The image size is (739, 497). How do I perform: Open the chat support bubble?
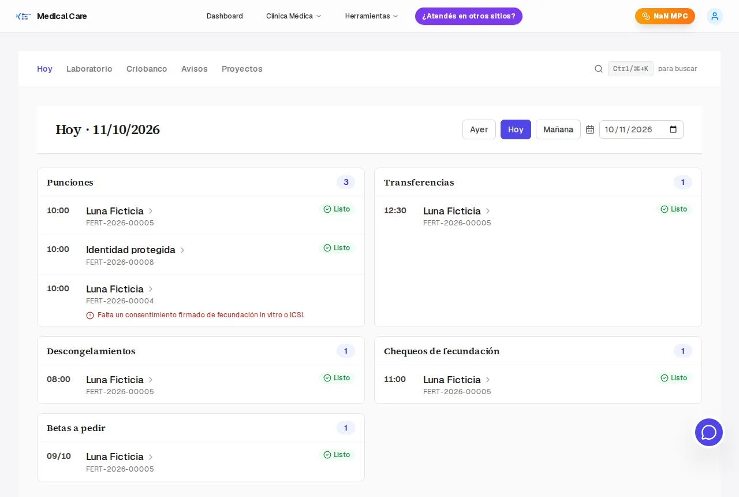(709, 432)
